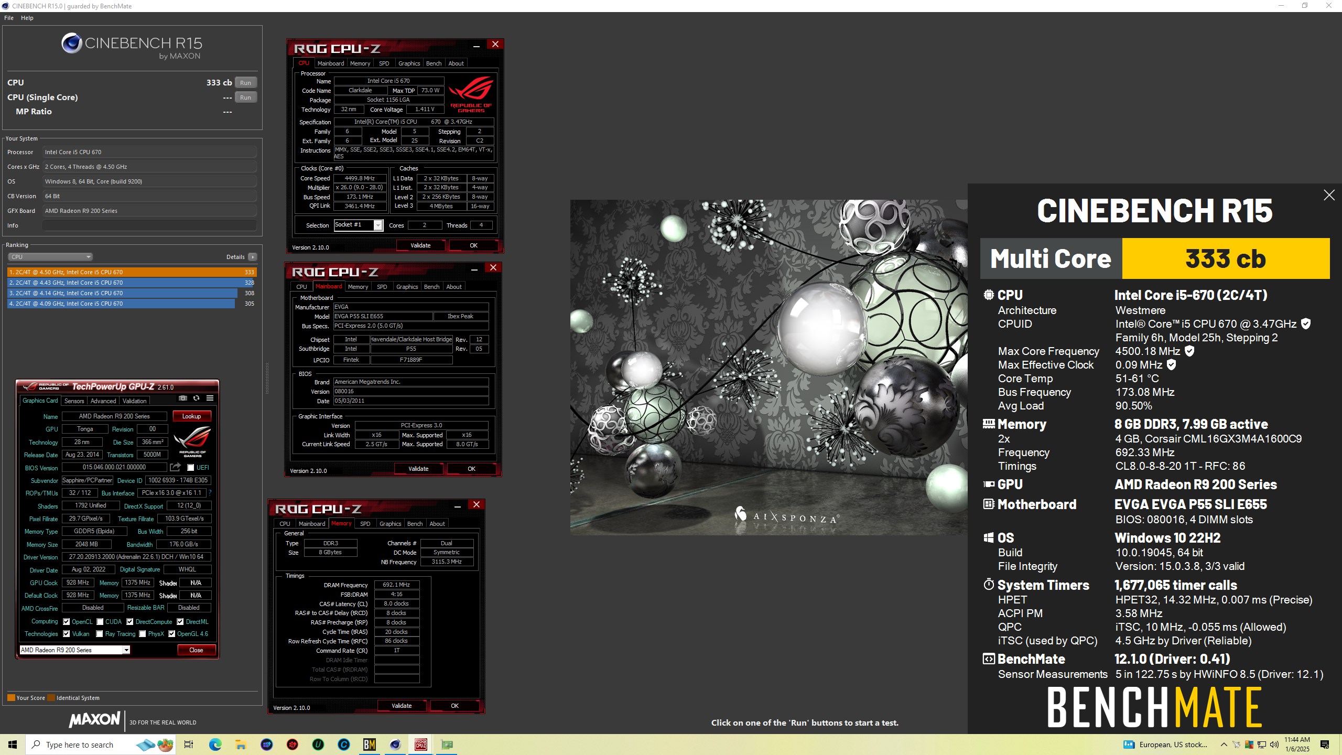Open the news widget icon on taskbar
1342x755 pixels.
point(1129,745)
